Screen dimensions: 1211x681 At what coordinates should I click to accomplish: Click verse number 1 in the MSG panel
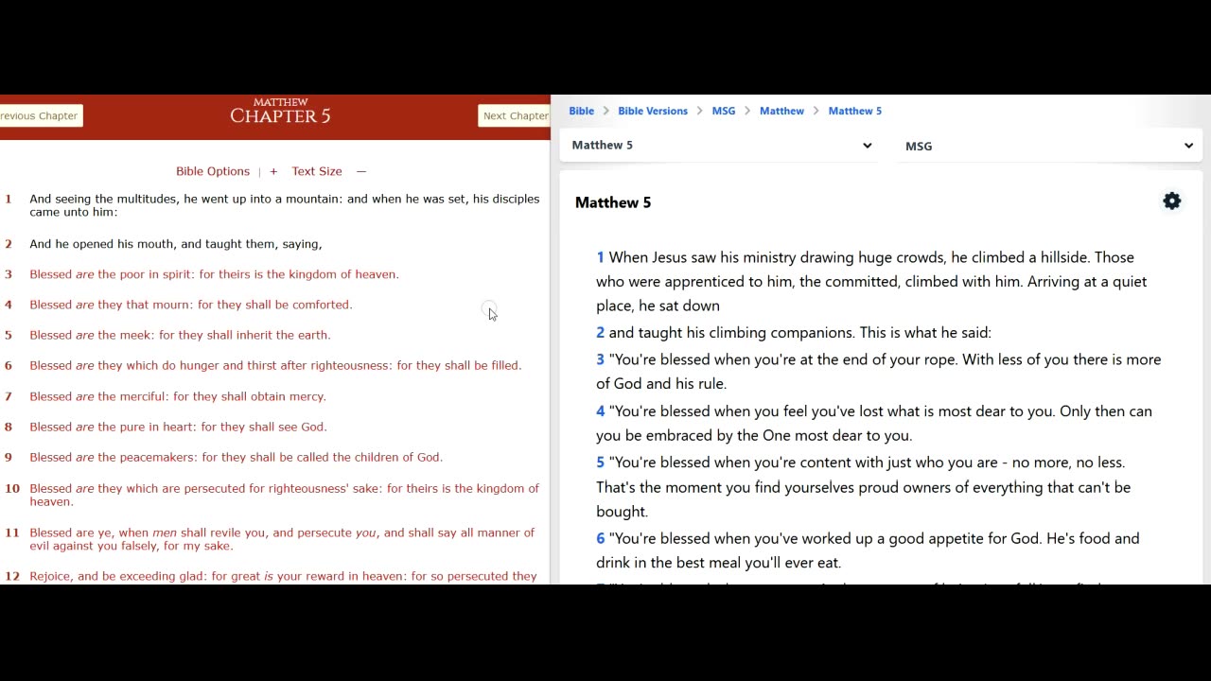pyautogui.click(x=600, y=257)
